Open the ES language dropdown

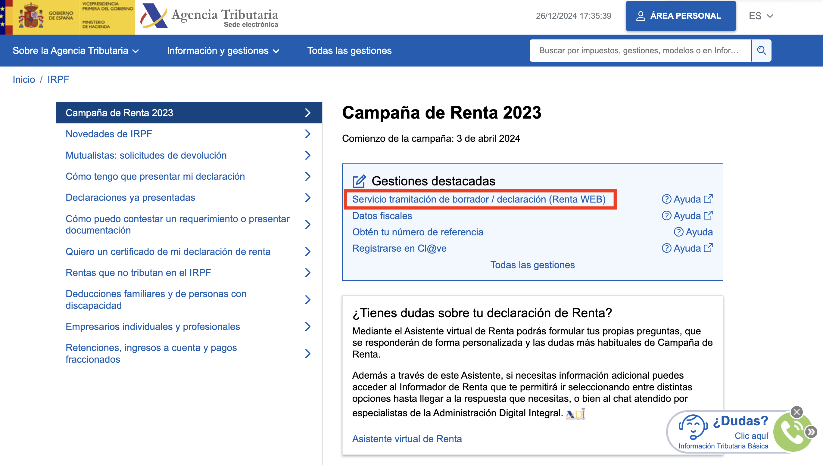tap(761, 16)
